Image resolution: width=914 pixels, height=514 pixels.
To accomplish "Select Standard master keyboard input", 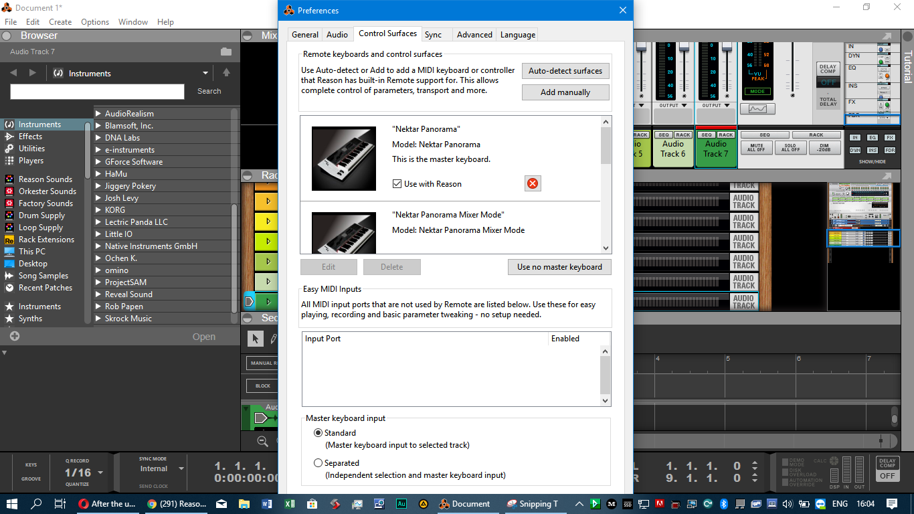I will coord(318,433).
